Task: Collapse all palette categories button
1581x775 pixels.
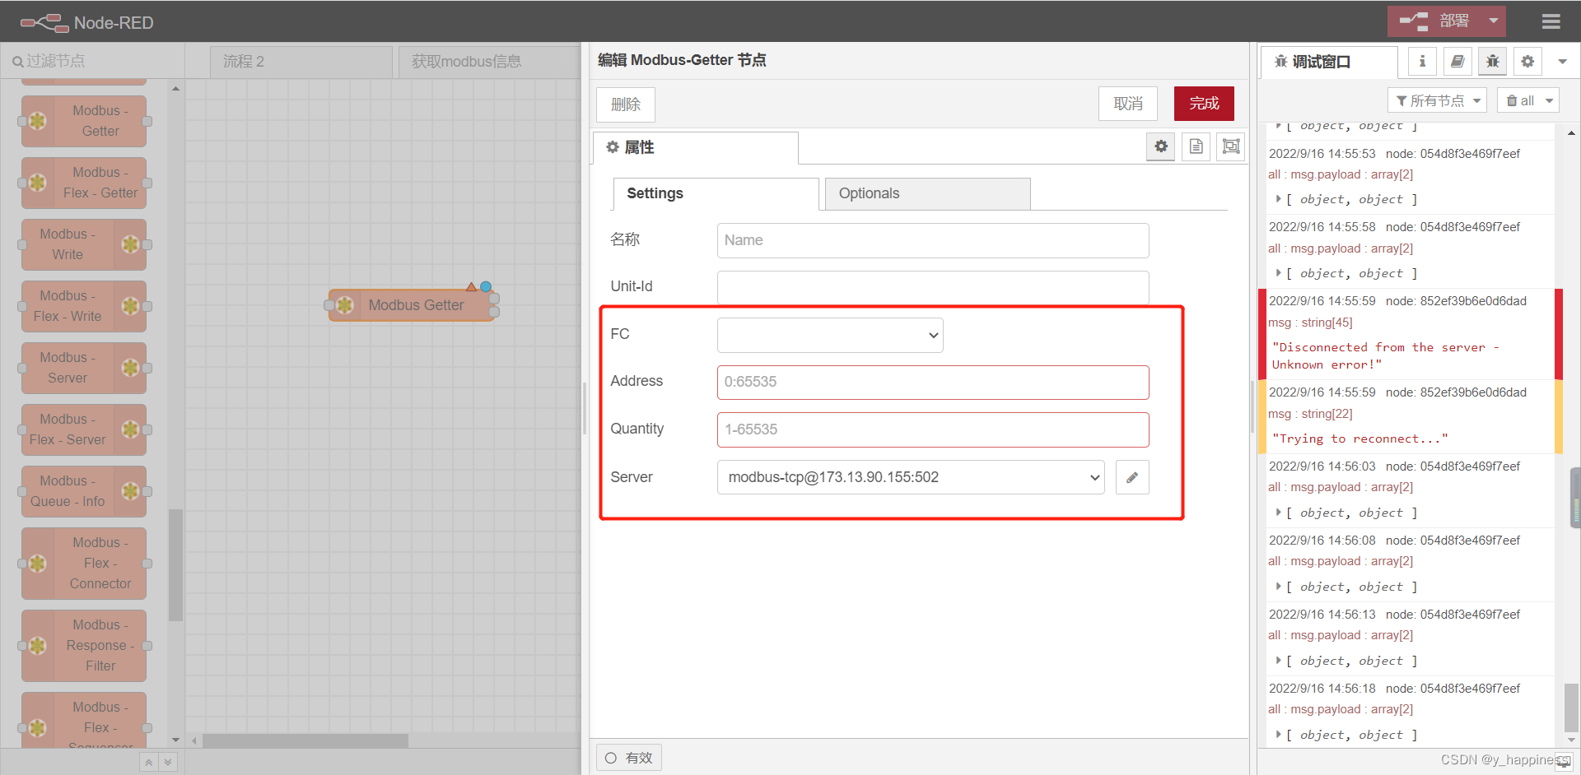Action: click(x=148, y=762)
